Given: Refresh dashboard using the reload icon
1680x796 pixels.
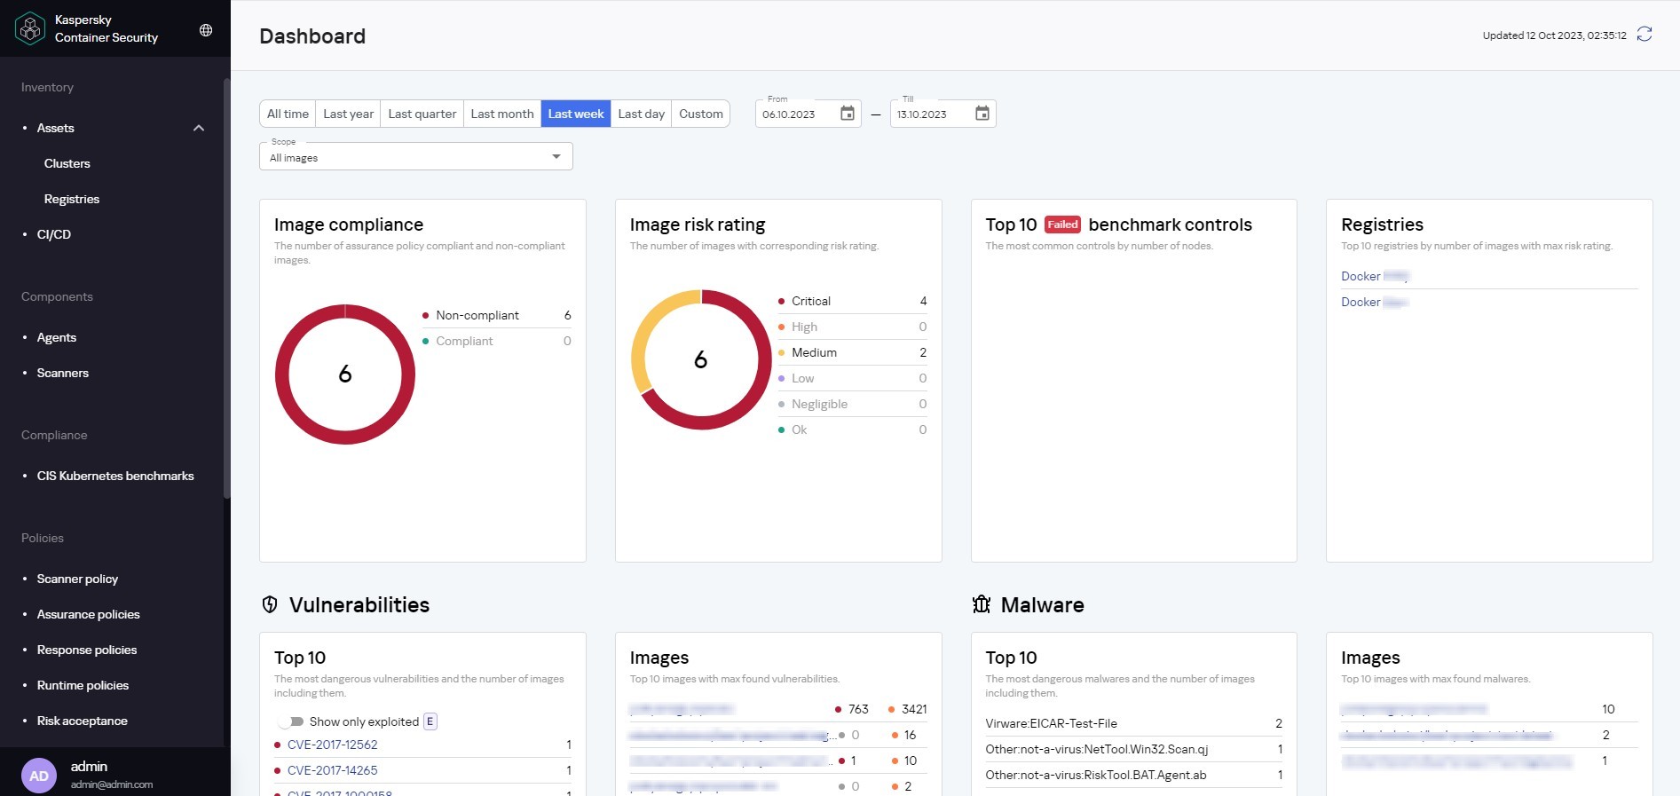Looking at the screenshot, I should [x=1645, y=34].
